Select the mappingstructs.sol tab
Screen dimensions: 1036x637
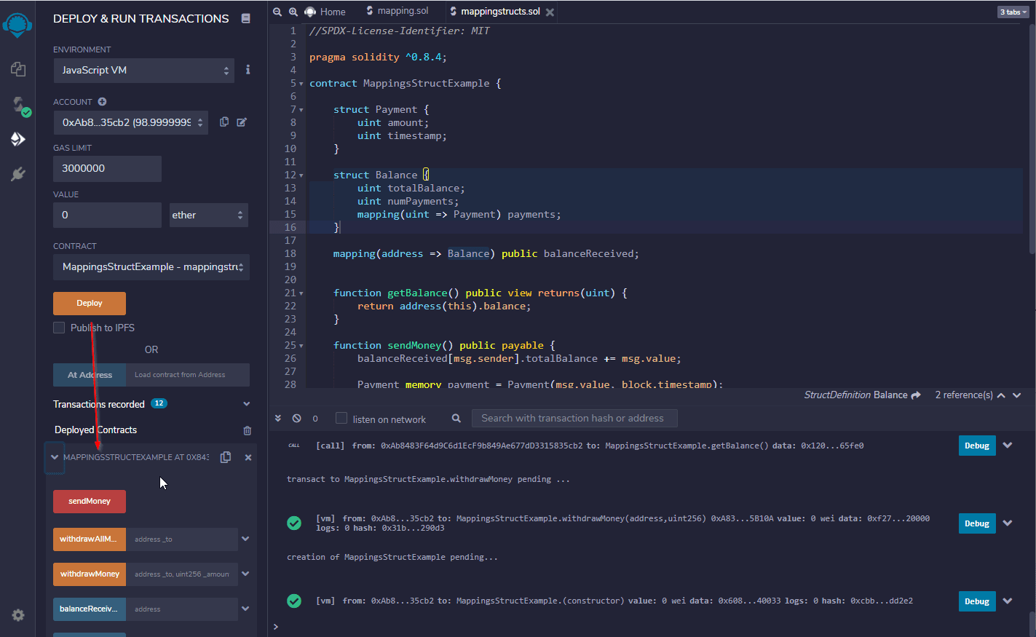coord(494,12)
